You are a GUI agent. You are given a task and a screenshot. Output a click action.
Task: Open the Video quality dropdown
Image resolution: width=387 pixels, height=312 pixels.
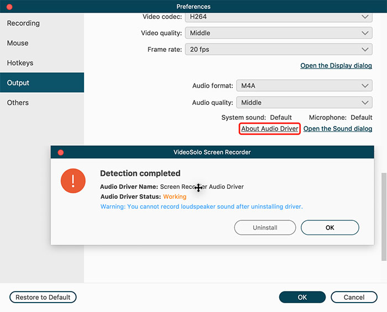point(279,33)
